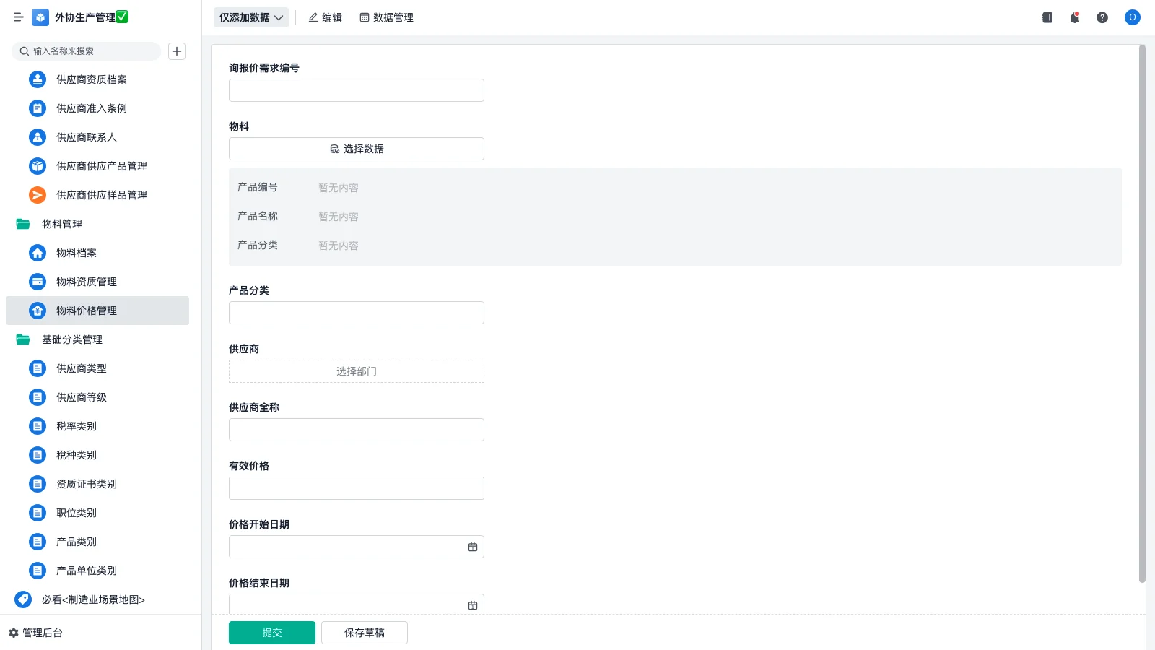
Task: Select 产品类别 label in sidebar
Action: click(77, 542)
